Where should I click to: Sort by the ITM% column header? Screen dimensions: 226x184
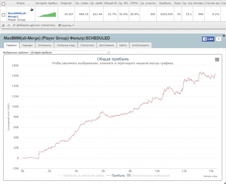coord(134,3)
